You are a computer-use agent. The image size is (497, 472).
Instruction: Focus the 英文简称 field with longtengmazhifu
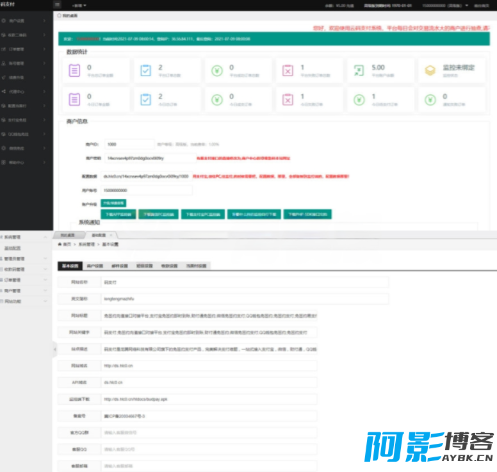[x=245, y=299]
